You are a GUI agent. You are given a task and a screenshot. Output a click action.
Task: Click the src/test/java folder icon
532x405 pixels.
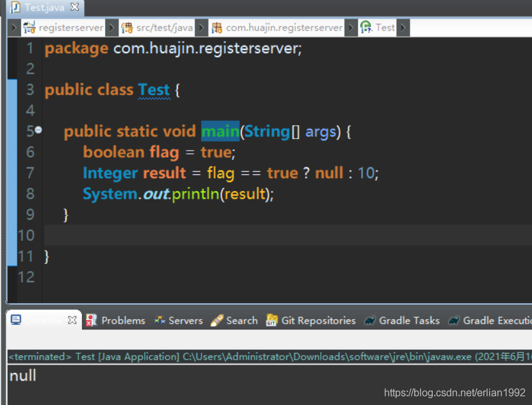(127, 28)
